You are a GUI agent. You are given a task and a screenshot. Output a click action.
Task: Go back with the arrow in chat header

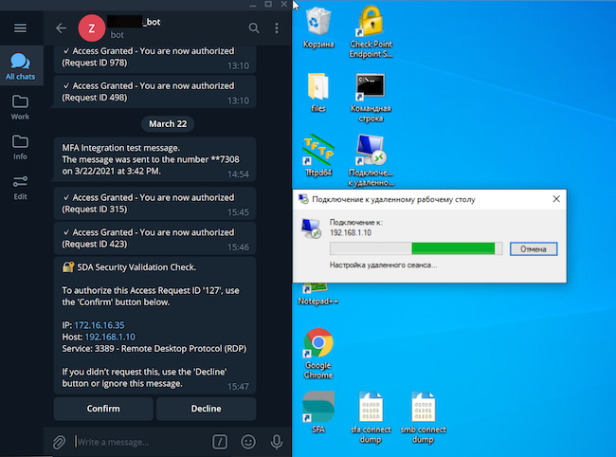tap(61, 27)
